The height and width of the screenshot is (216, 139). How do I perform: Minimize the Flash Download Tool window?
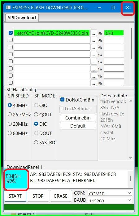(99, 7)
